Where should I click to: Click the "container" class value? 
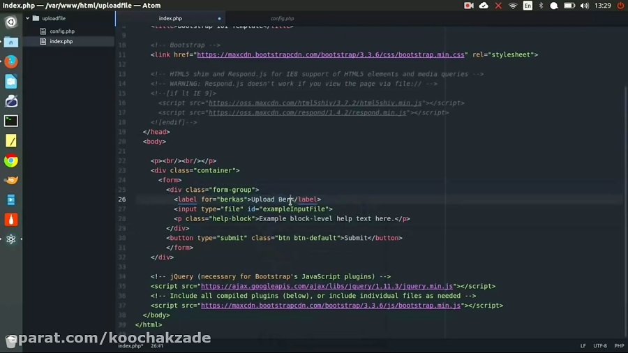click(214, 170)
